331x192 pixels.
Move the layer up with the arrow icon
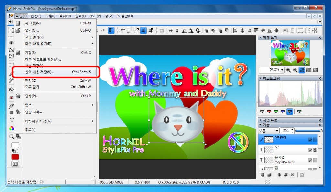(x=279, y=175)
